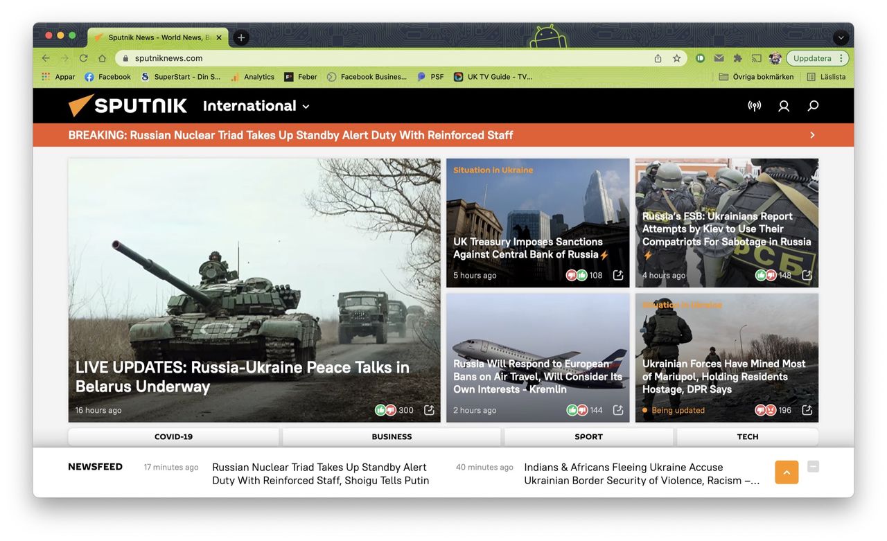Click the Uppdatera browser update button
Viewport: 887px width, 541px height.
coord(812,58)
